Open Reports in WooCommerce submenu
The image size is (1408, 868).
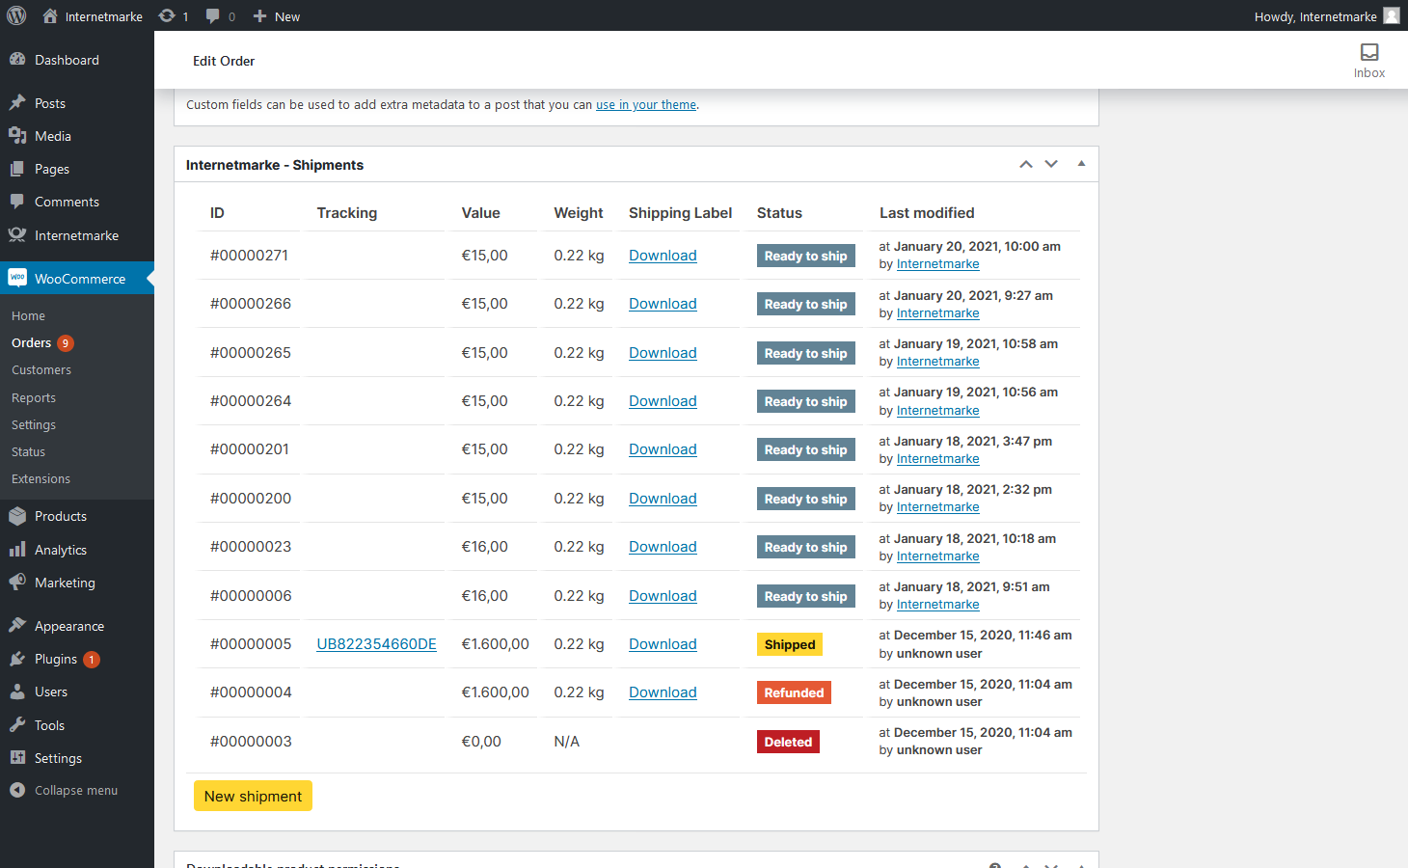tap(34, 398)
